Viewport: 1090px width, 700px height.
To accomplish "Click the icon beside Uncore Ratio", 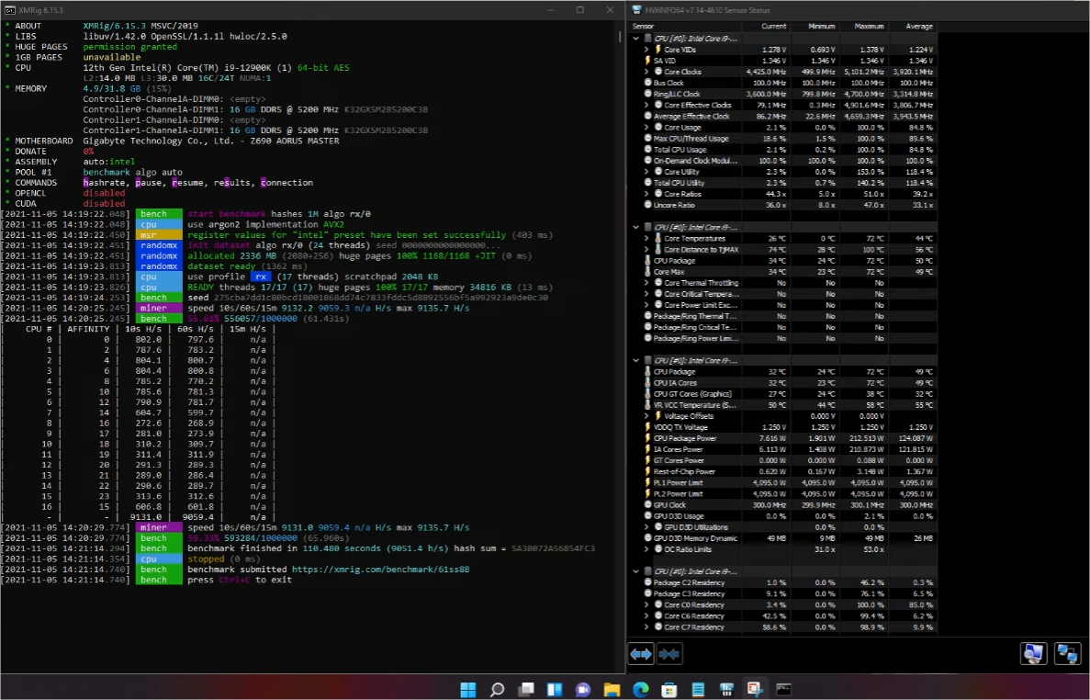I will (x=648, y=205).
